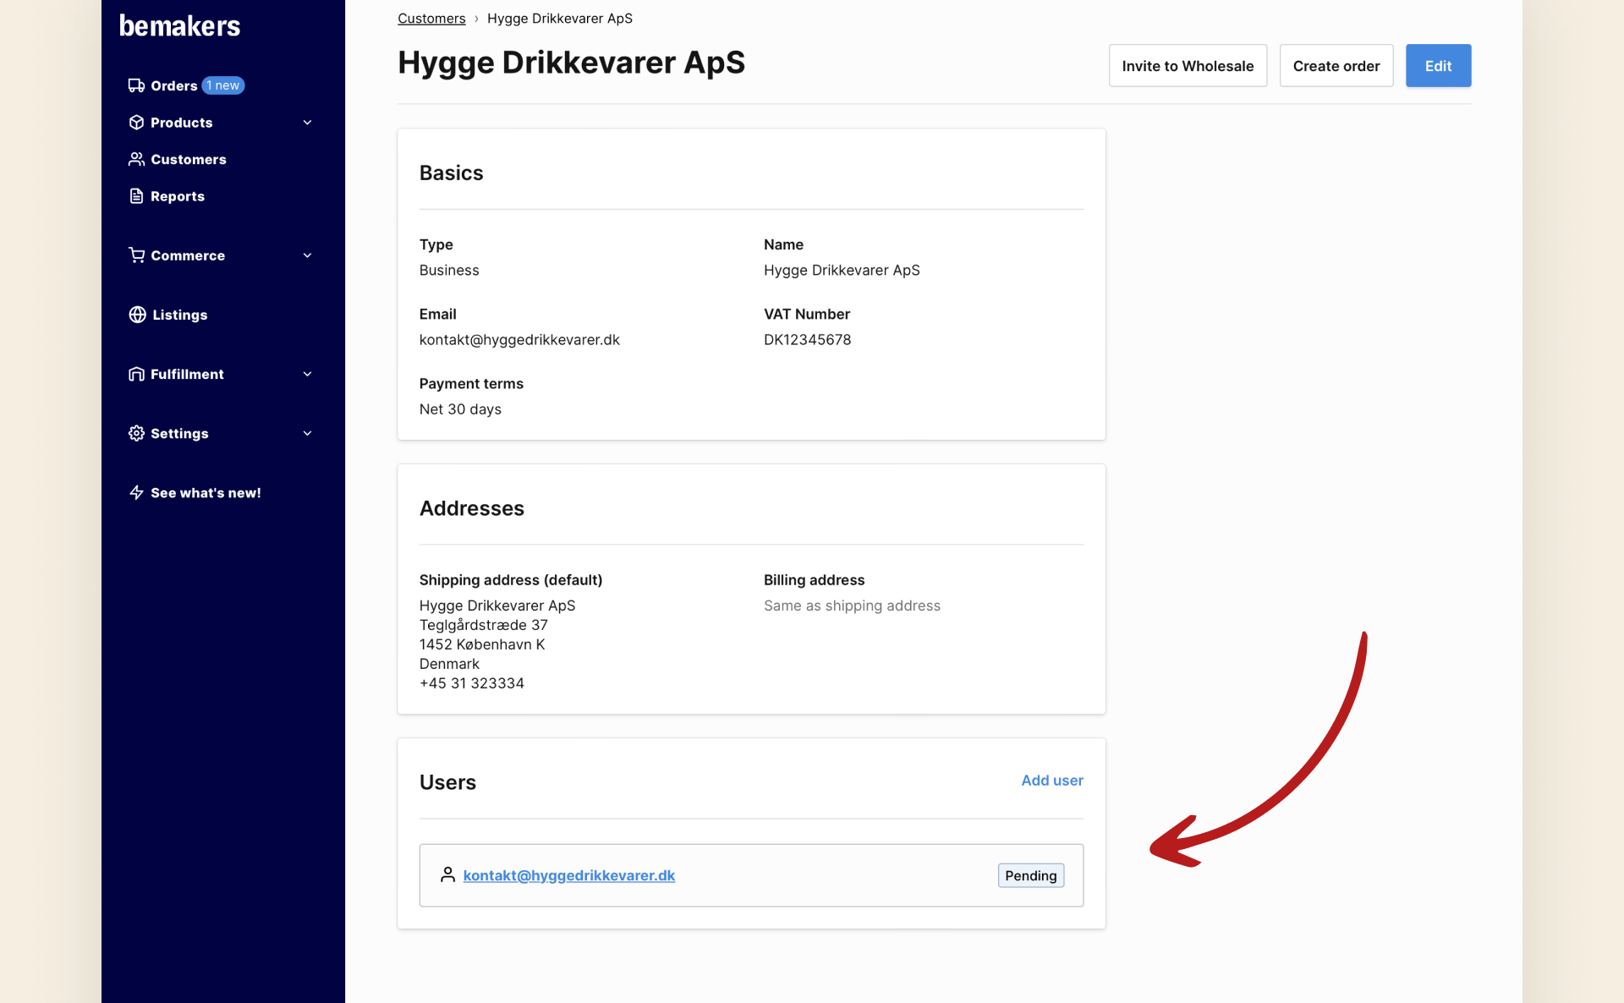Click Invite to Wholesale button

[x=1188, y=66]
